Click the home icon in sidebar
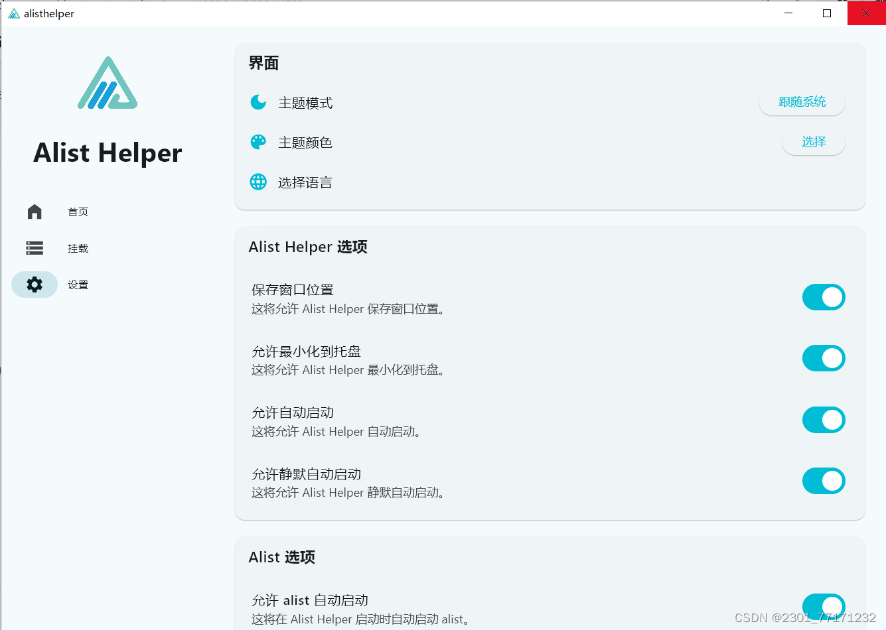886x630 pixels. (35, 212)
